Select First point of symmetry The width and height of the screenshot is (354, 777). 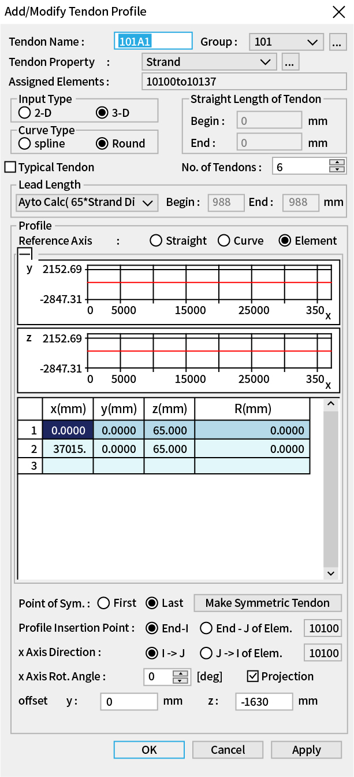pos(104,603)
